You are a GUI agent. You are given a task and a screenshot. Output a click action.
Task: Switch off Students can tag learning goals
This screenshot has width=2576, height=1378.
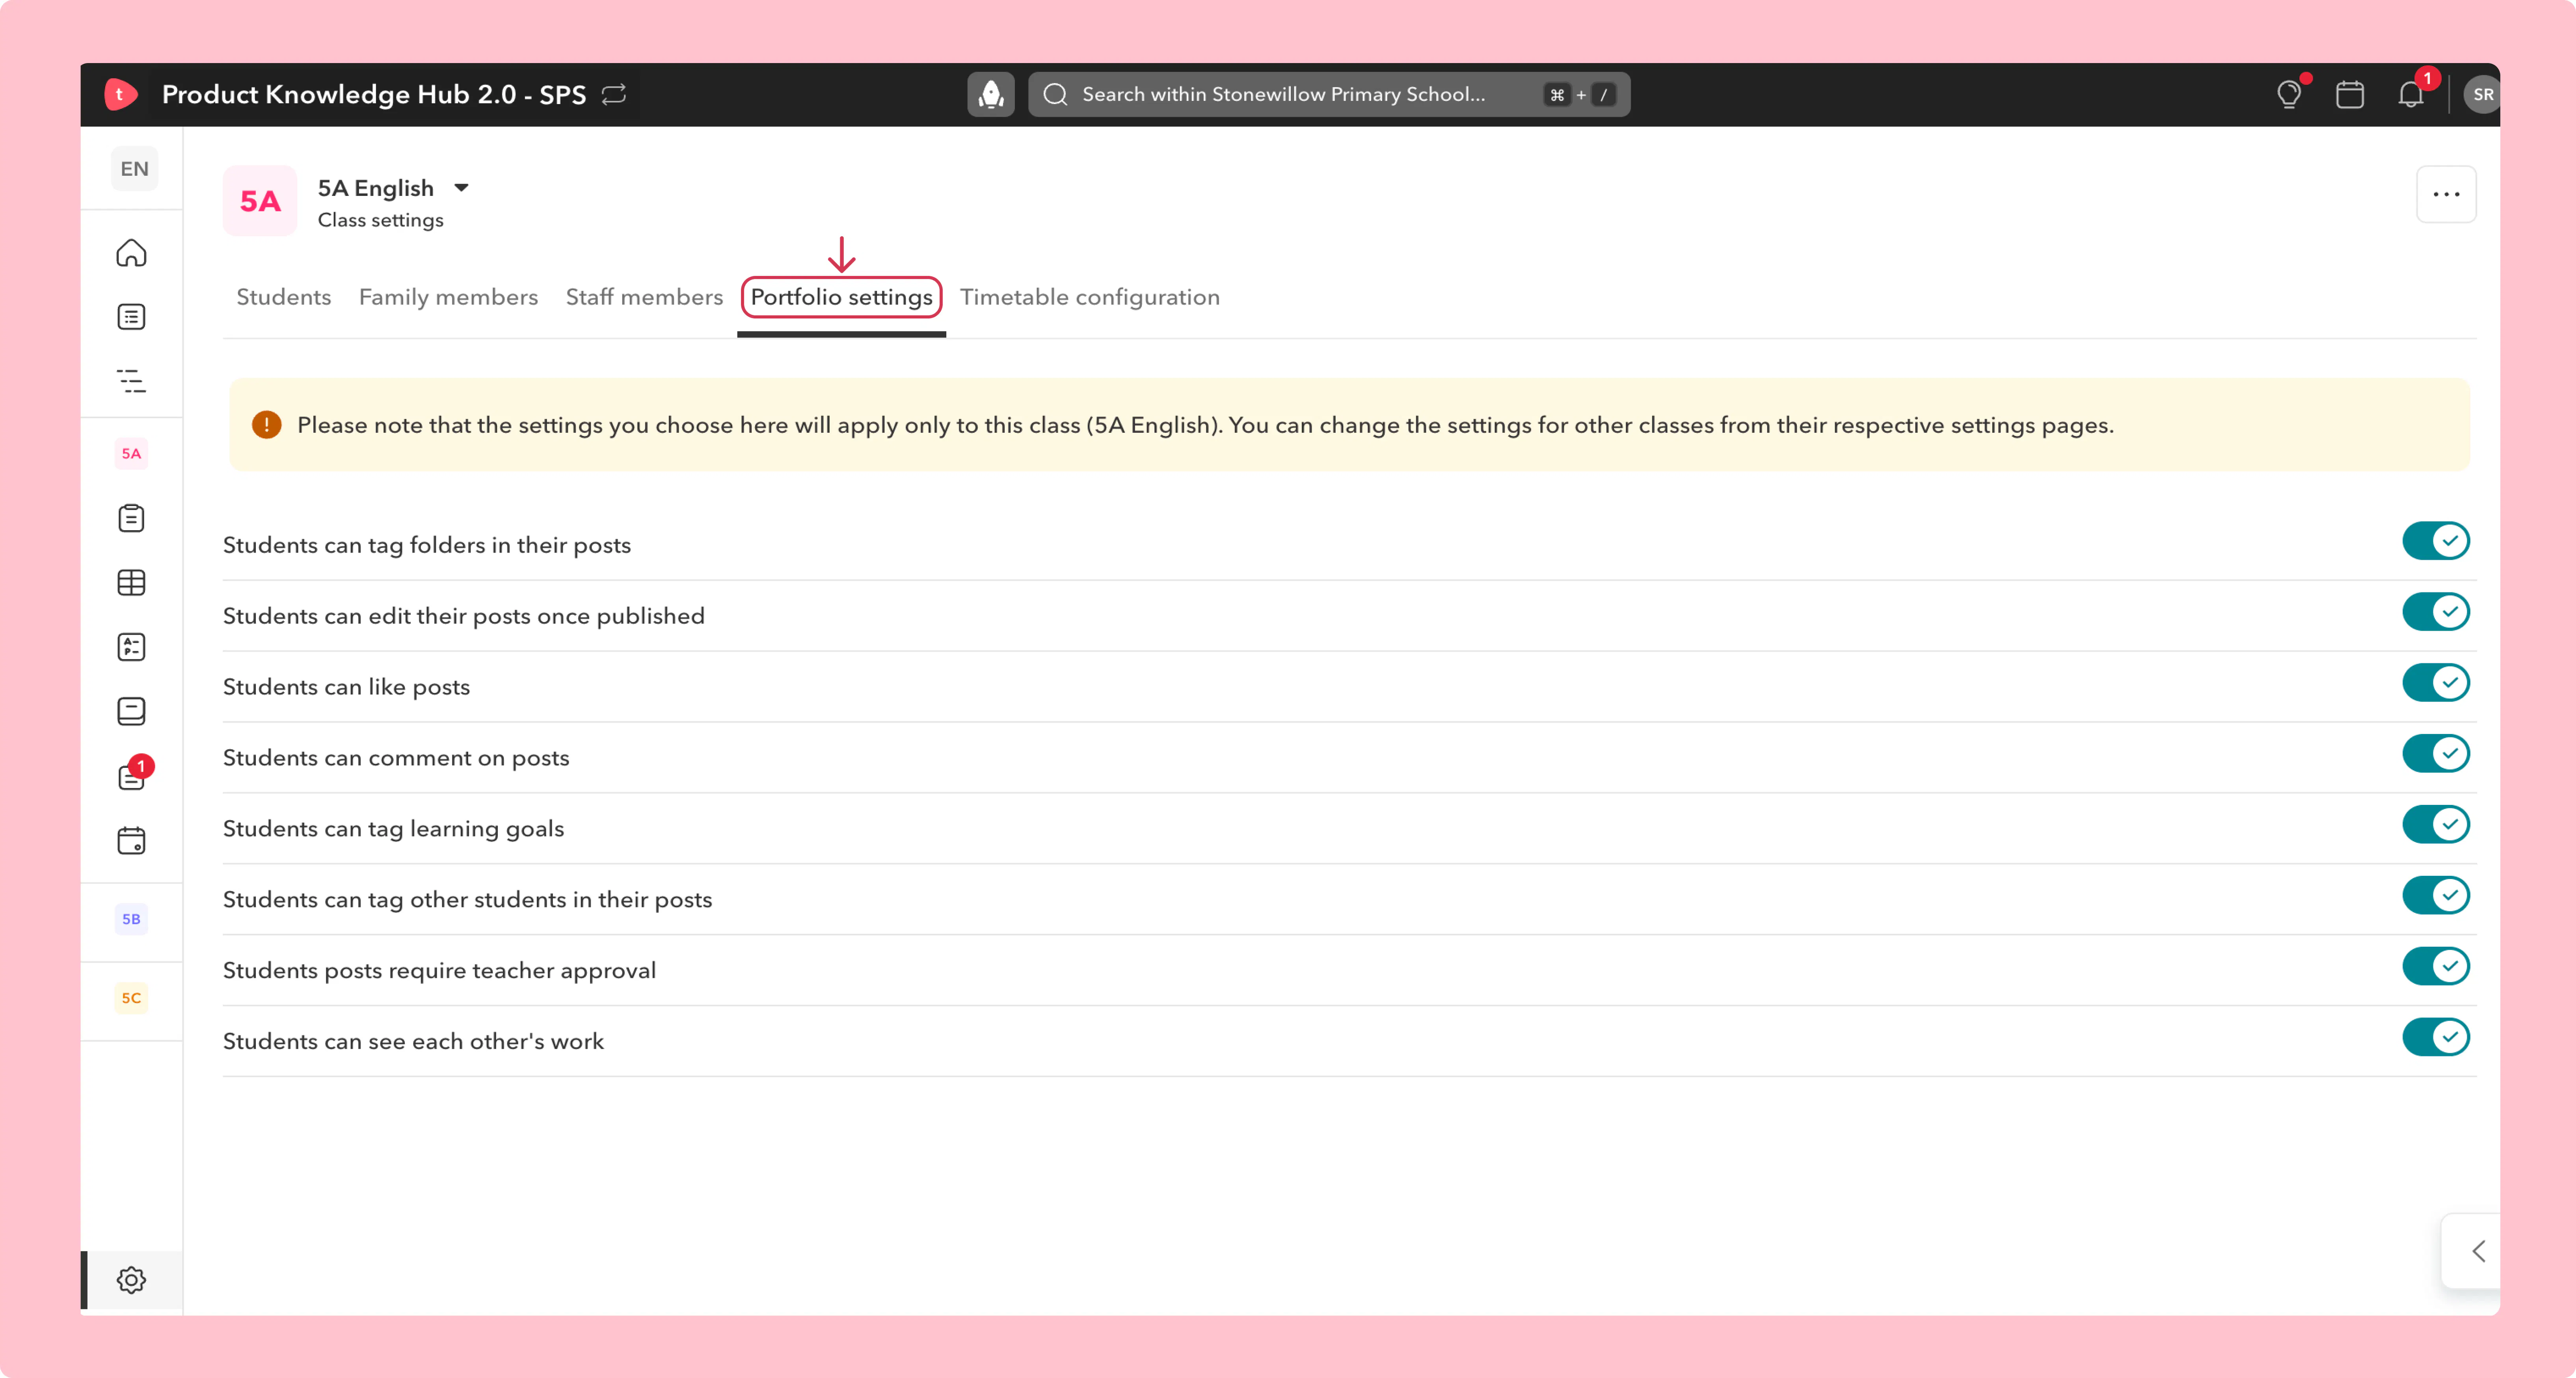coord(2436,825)
